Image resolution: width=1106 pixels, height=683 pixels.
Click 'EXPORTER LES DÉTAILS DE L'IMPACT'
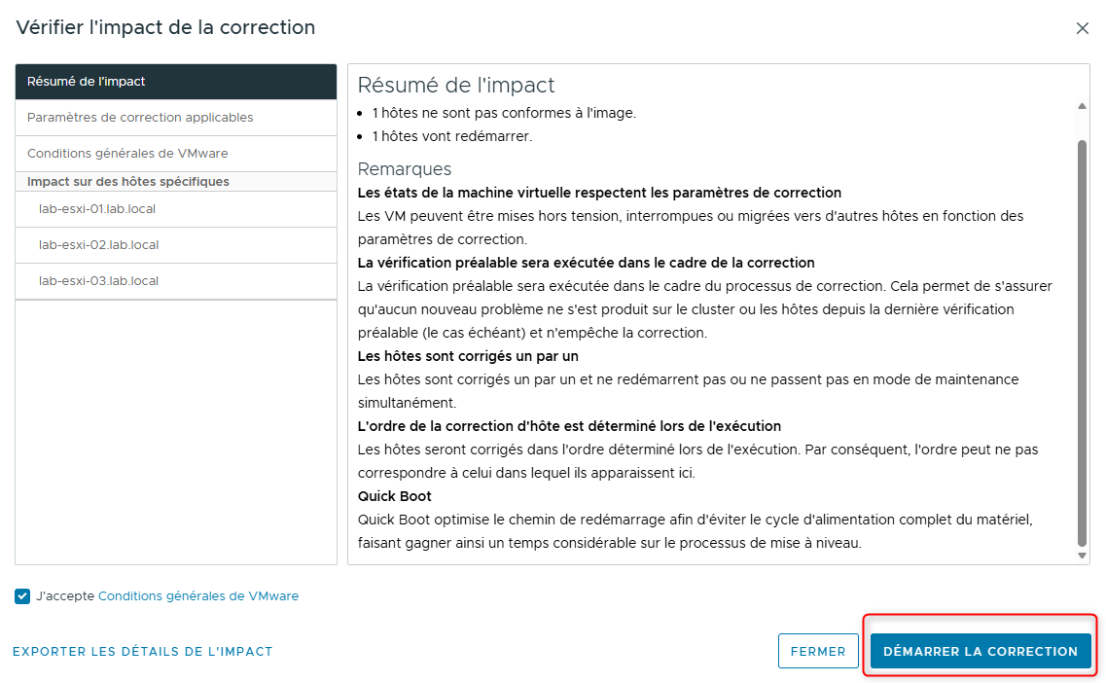coord(143,652)
